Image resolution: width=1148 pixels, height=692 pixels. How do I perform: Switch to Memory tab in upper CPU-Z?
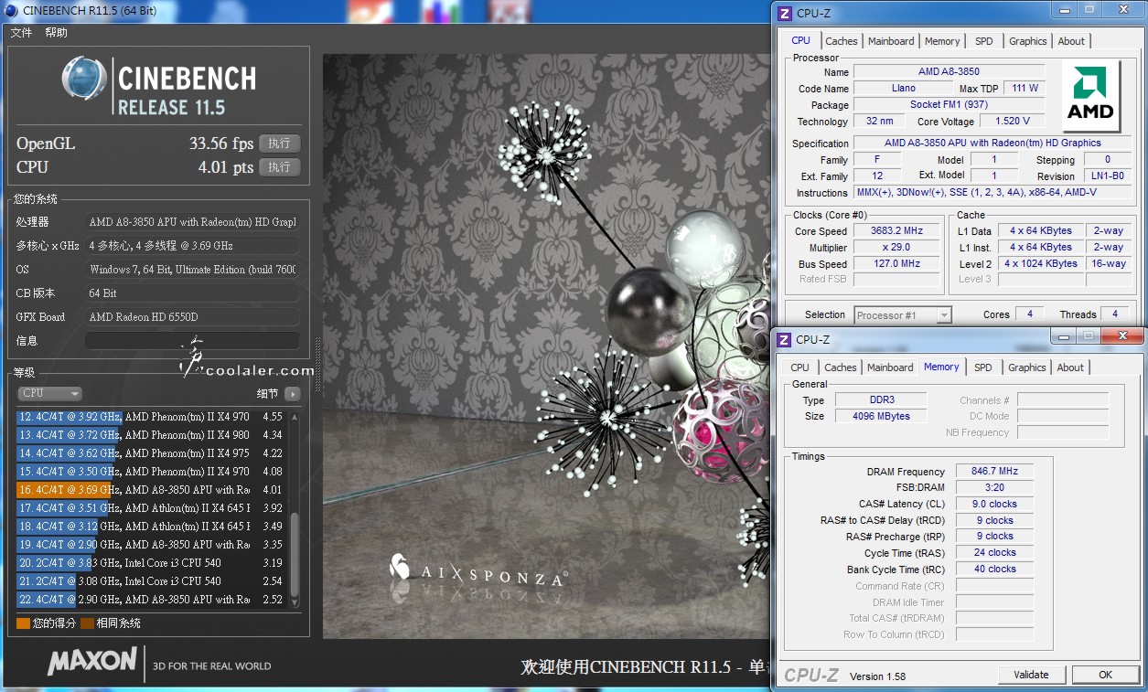point(942,41)
